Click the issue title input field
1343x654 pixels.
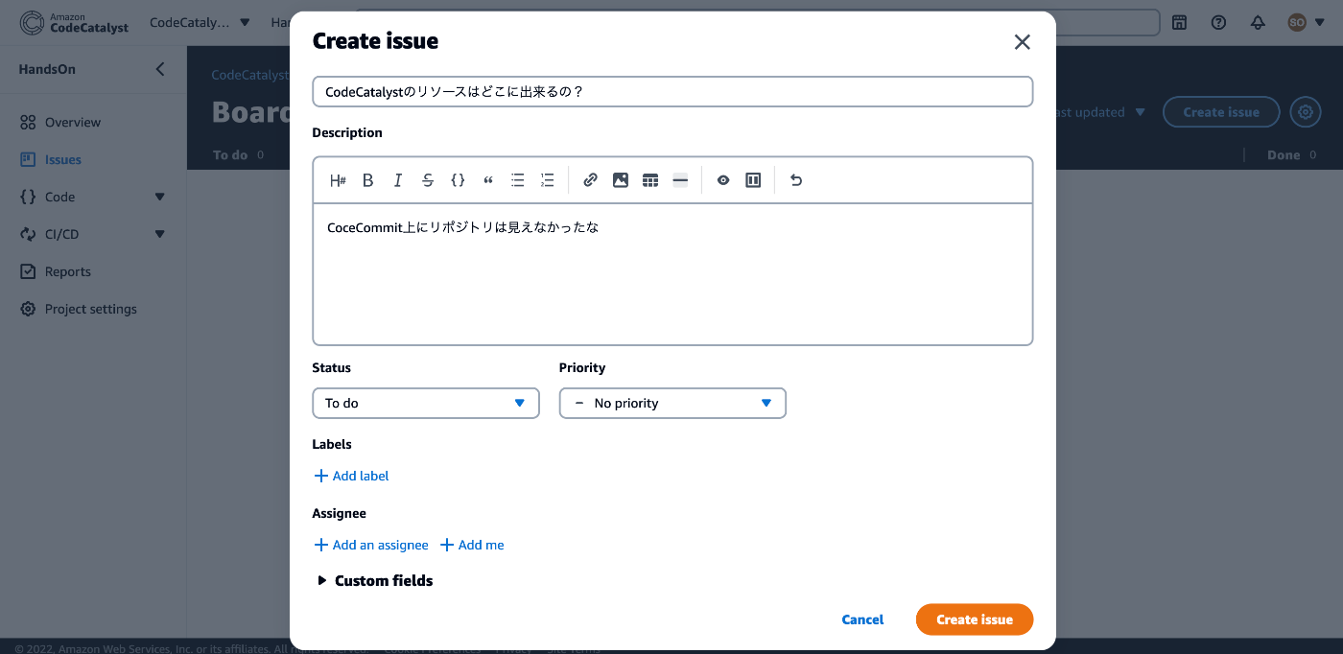(x=672, y=91)
